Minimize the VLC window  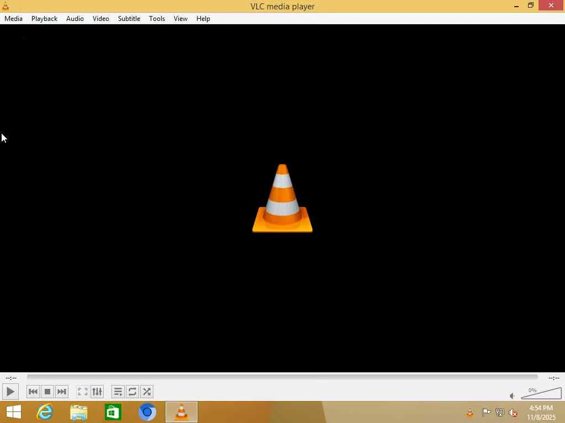pos(516,6)
